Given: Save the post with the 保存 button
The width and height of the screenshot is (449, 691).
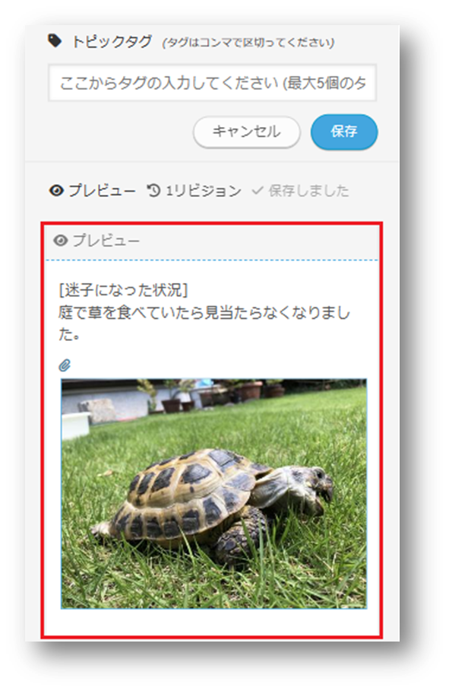Looking at the screenshot, I should (x=344, y=132).
